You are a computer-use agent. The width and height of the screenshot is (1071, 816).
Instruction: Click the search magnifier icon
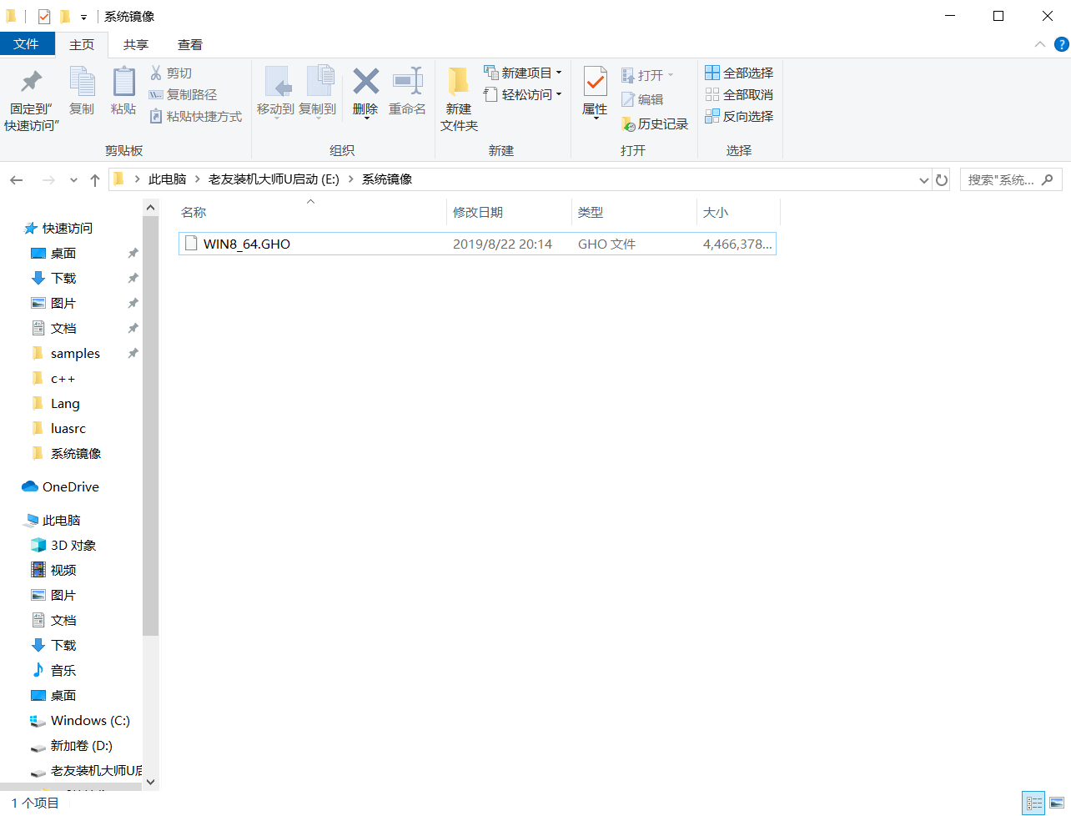tap(1048, 179)
